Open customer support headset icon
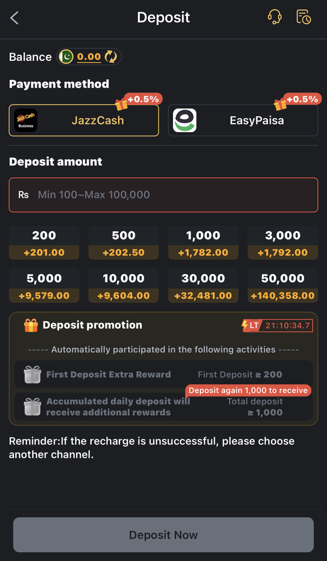The height and width of the screenshot is (561, 327). tap(274, 17)
